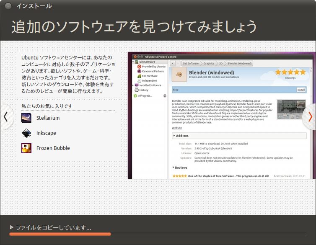
Task: Select Installed Software in sidebar
Action: [150, 85]
